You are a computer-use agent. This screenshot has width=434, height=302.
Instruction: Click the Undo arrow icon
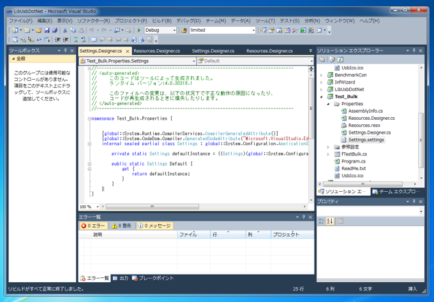tap(91, 30)
